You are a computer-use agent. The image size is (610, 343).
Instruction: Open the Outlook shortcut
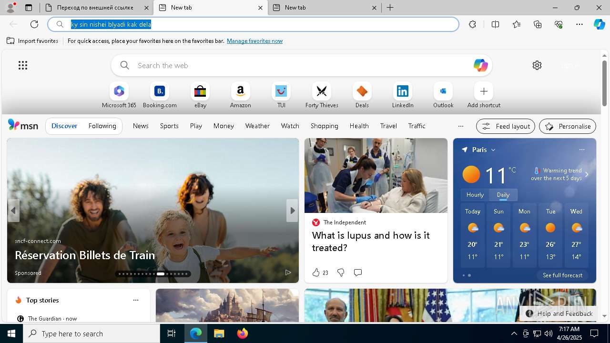443,95
